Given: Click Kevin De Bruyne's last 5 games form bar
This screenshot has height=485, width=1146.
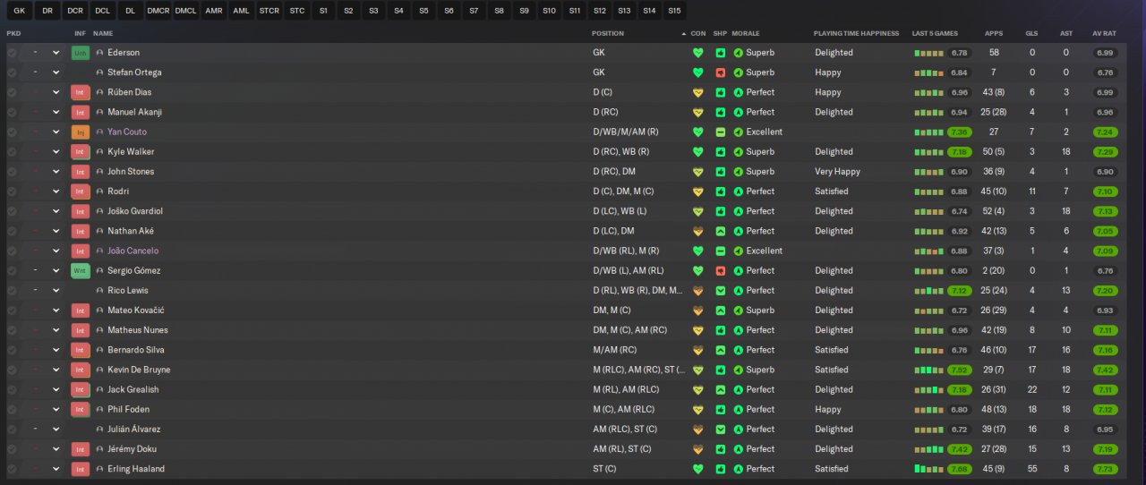Looking at the screenshot, I should [x=928, y=370].
